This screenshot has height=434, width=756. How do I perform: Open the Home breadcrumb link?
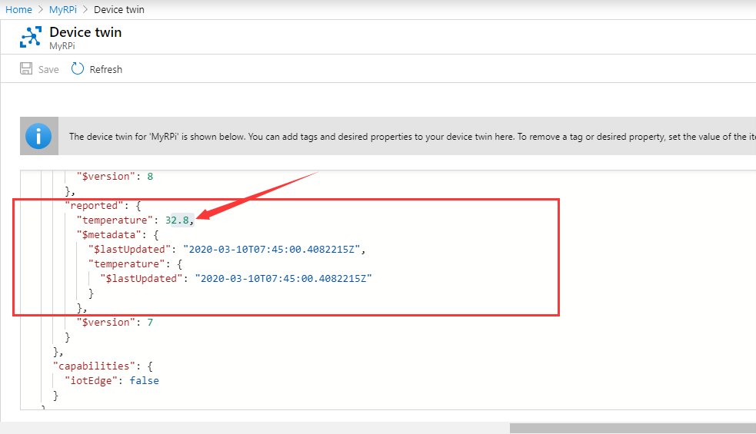point(18,10)
